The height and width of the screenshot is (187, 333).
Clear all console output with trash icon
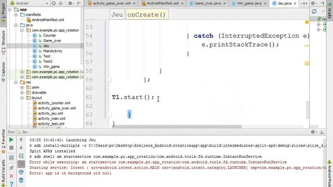click(x=21, y=180)
